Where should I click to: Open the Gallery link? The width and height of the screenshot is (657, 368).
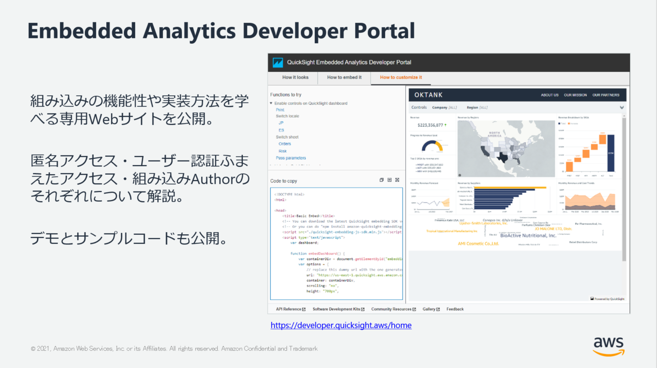pyautogui.click(x=431, y=309)
